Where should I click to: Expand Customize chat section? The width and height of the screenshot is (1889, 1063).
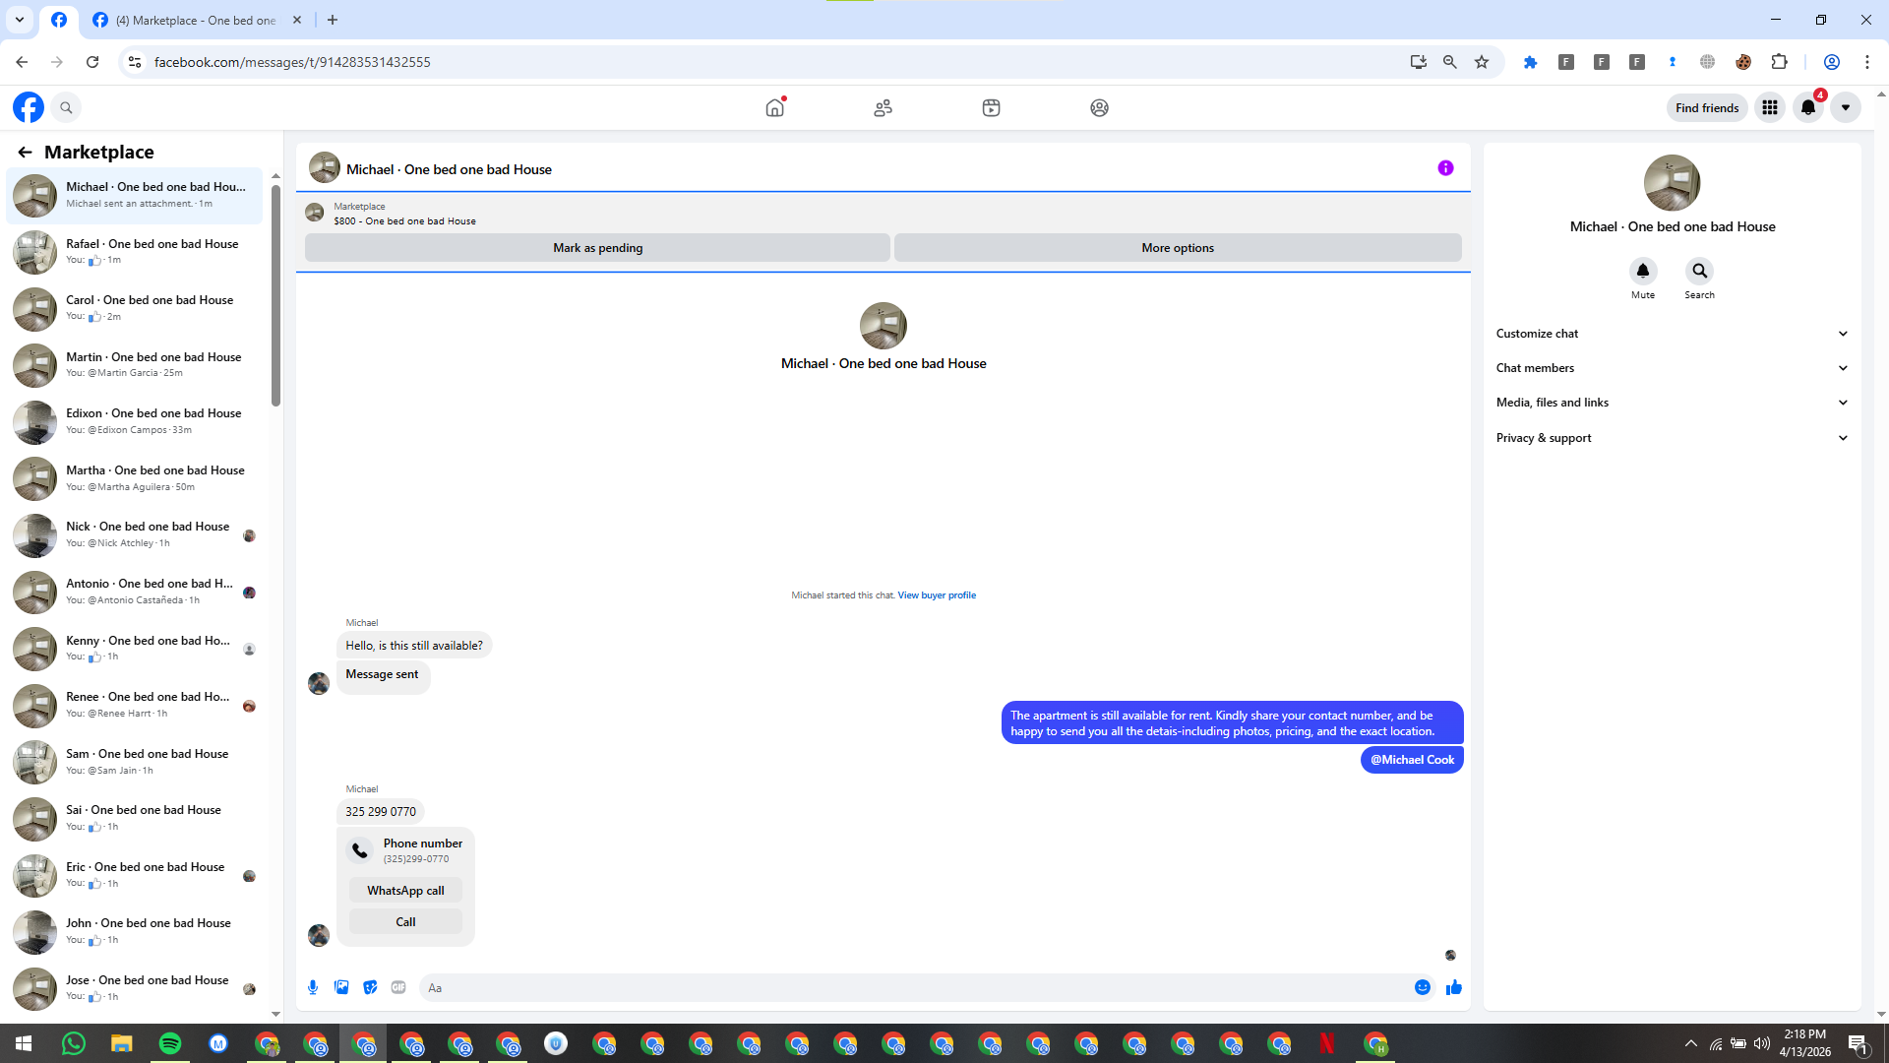[1672, 334]
